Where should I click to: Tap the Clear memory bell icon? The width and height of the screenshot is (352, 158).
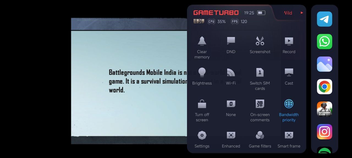[202, 41]
